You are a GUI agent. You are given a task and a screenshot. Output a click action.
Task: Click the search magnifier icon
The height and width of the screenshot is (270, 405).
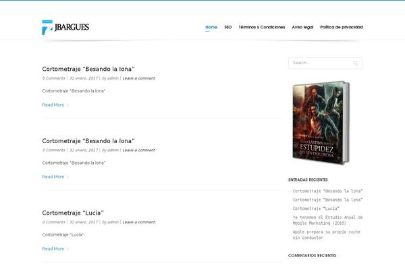click(x=356, y=63)
